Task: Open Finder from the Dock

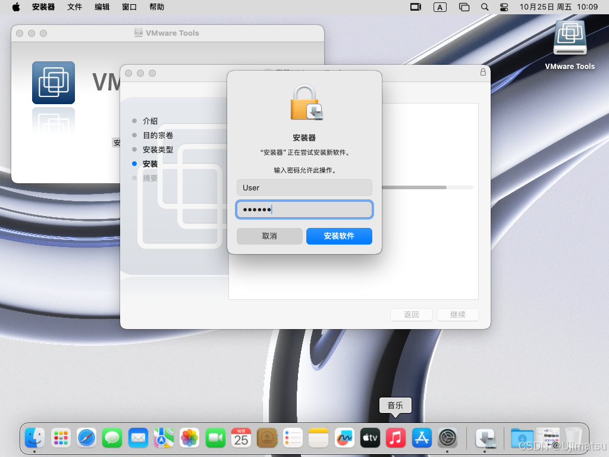Action: (35, 437)
